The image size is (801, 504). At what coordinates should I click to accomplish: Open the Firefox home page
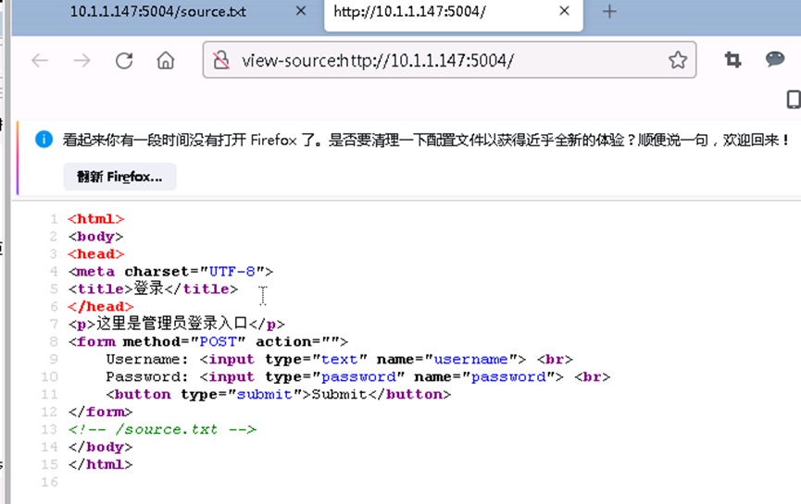[166, 61]
